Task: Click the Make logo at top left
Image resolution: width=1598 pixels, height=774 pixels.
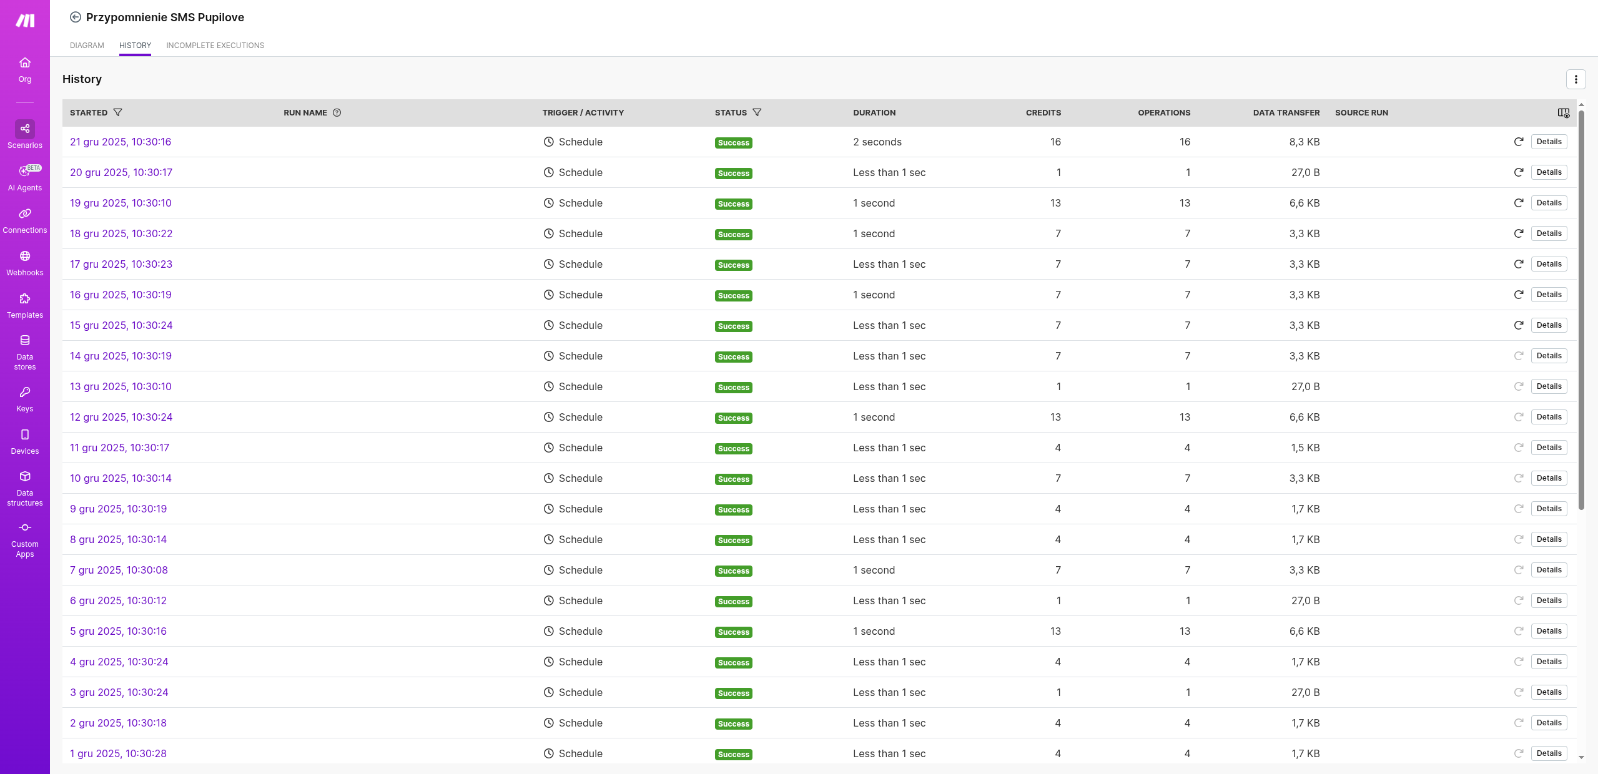Action: 25,21
